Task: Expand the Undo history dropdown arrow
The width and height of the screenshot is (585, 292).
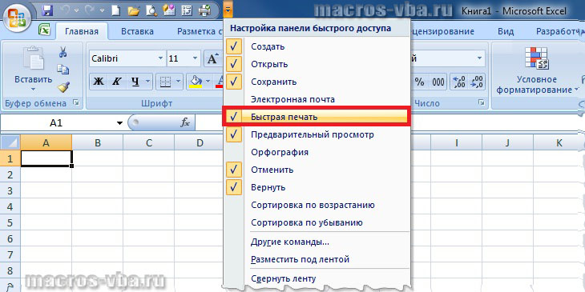Action: pyautogui.click(x=77, y=11)
